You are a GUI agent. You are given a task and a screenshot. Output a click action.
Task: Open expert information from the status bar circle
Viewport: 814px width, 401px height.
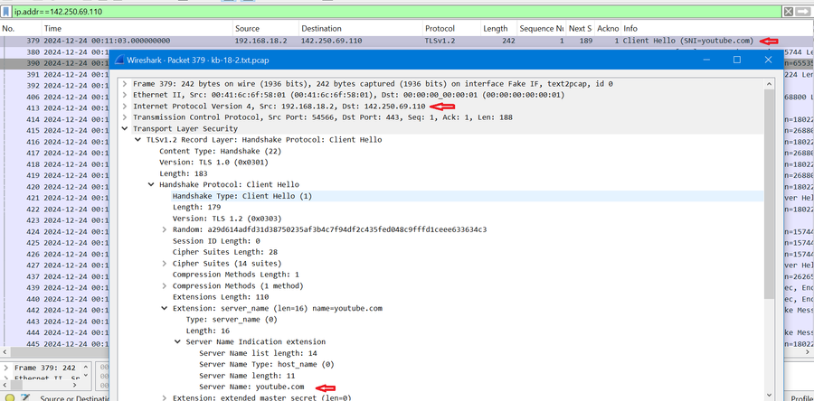(9, 397)
